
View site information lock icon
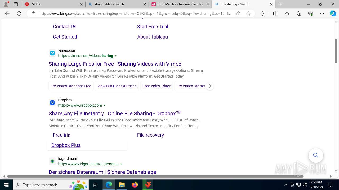(33, 13)
